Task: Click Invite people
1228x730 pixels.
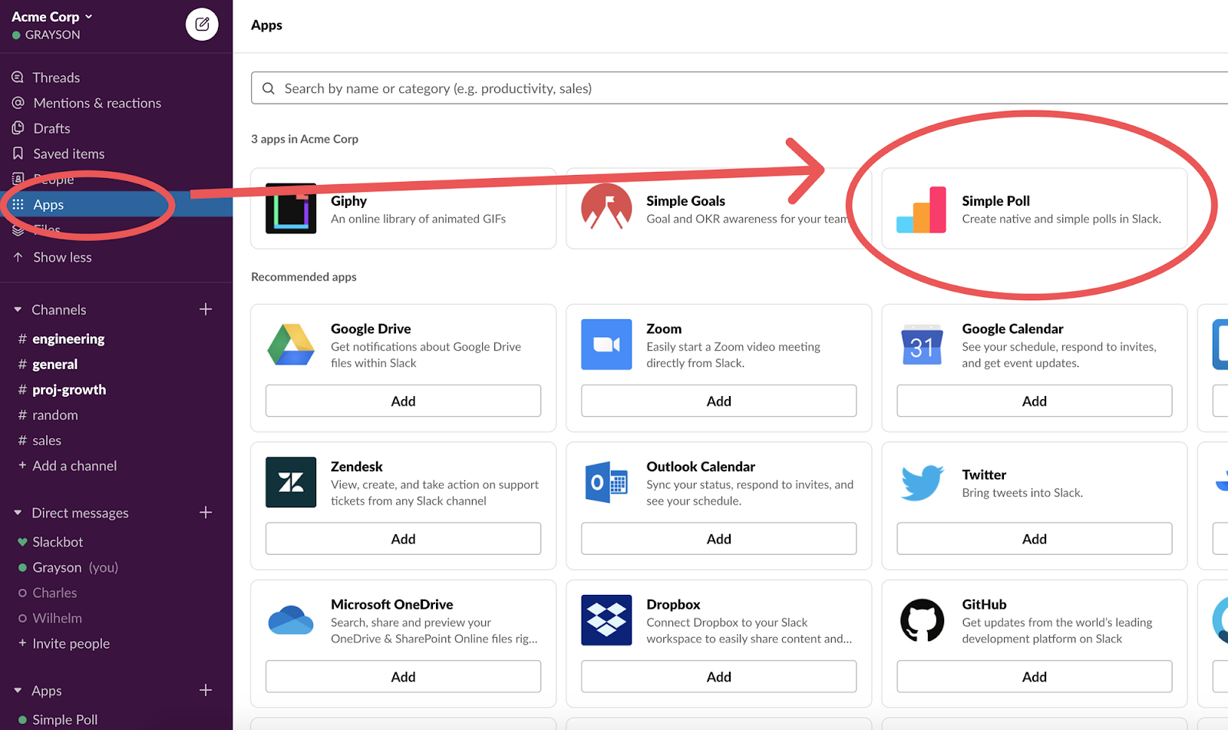Action: [71, 643]
